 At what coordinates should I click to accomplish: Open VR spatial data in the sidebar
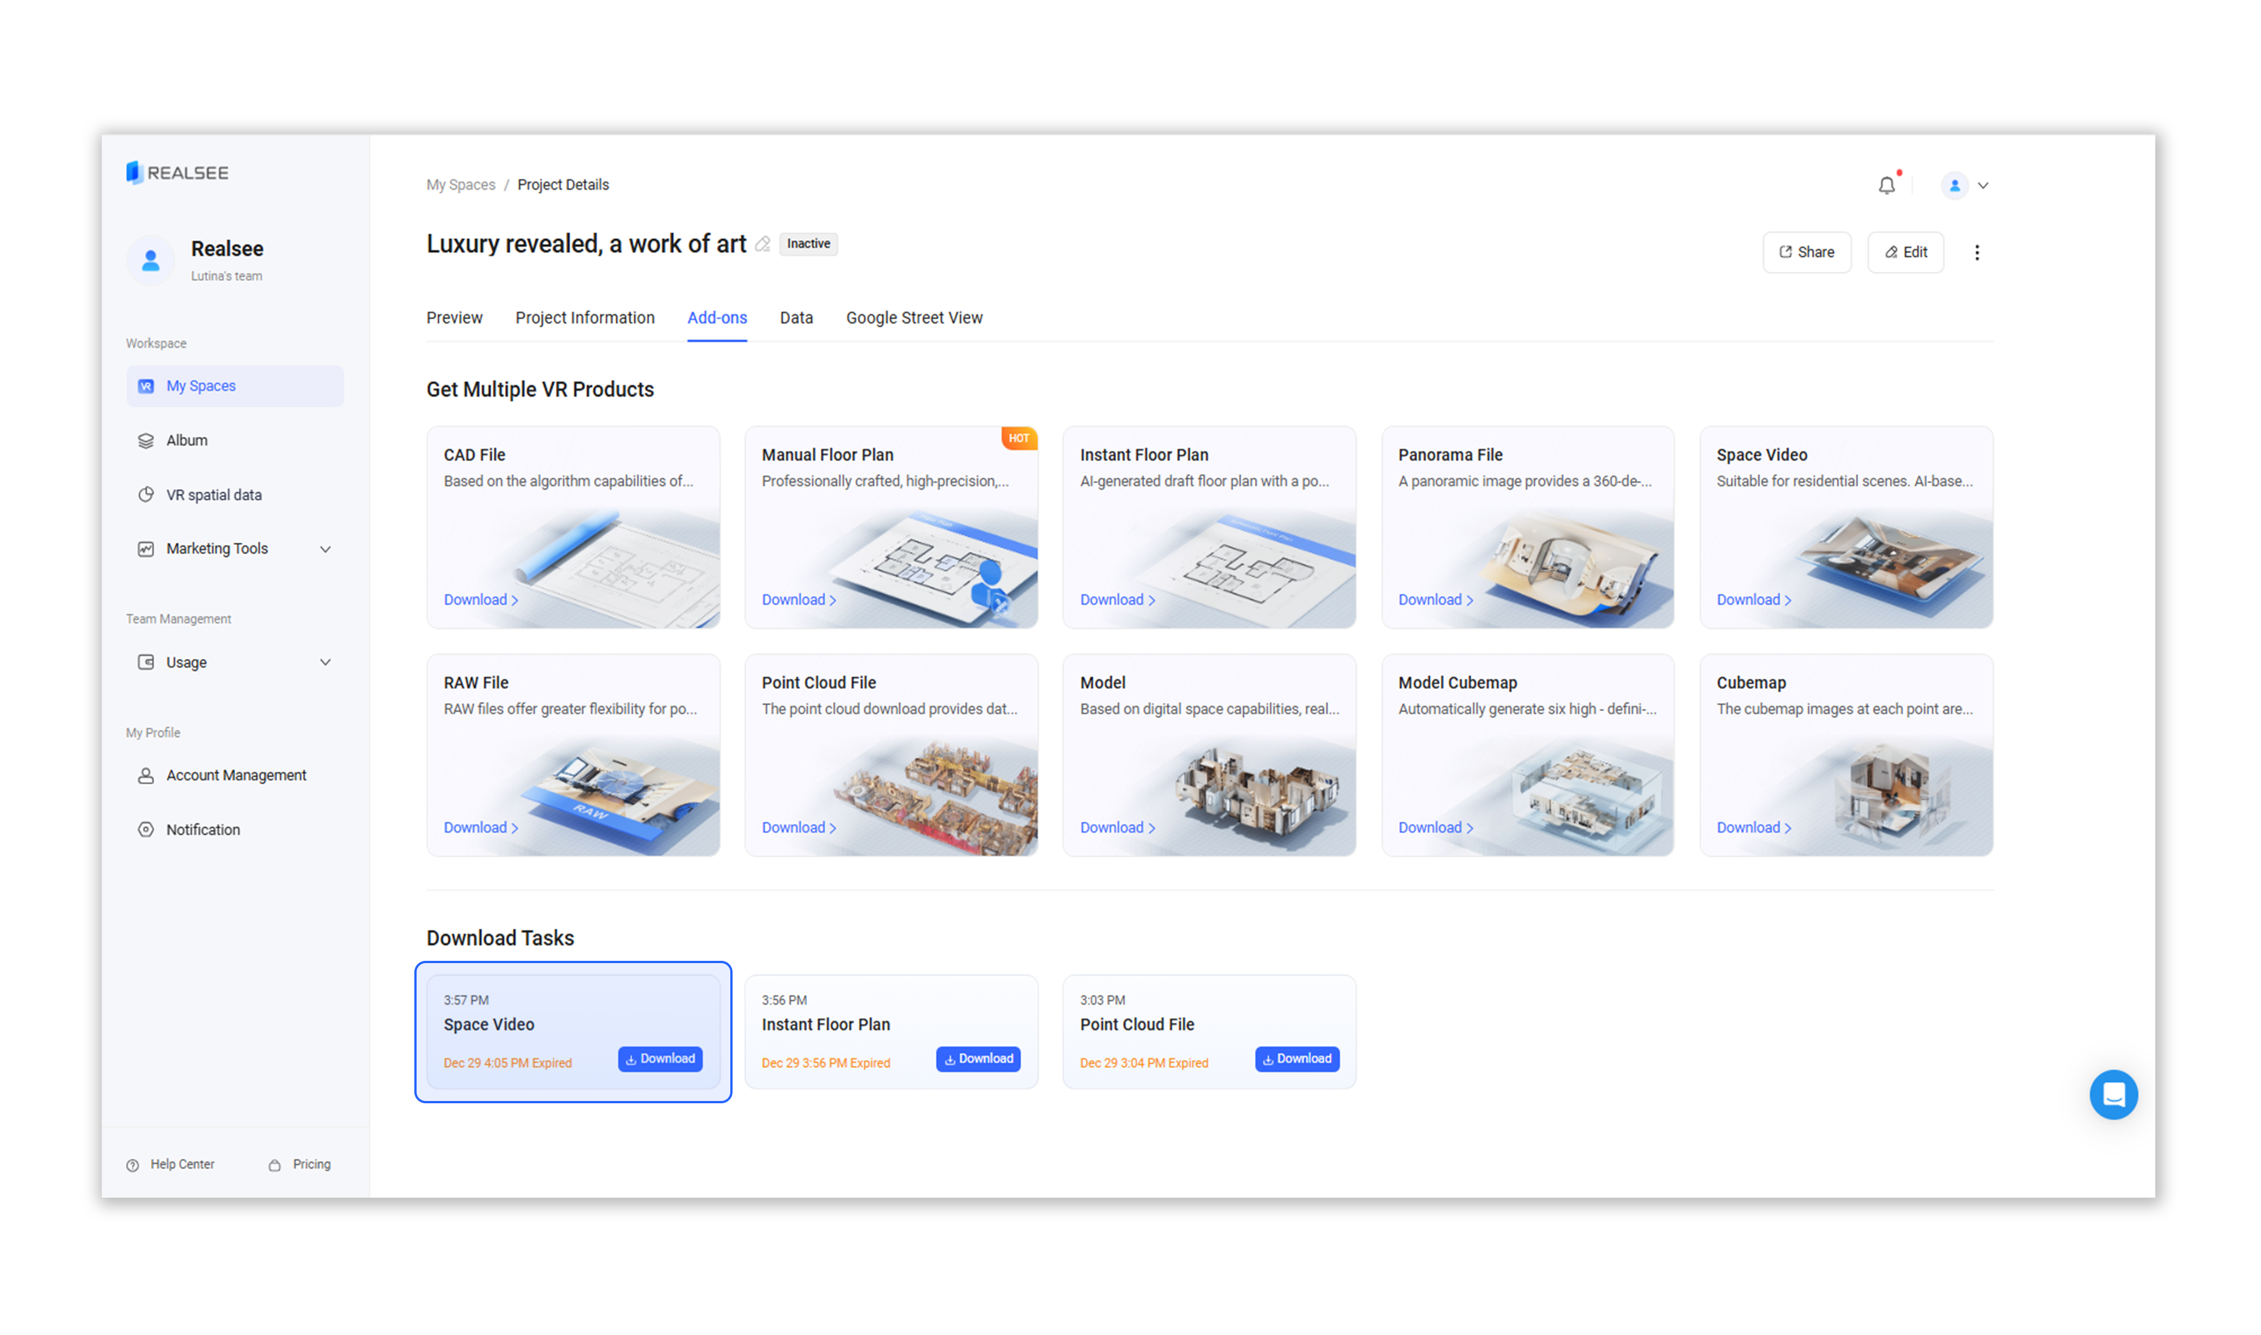point(213,495)
